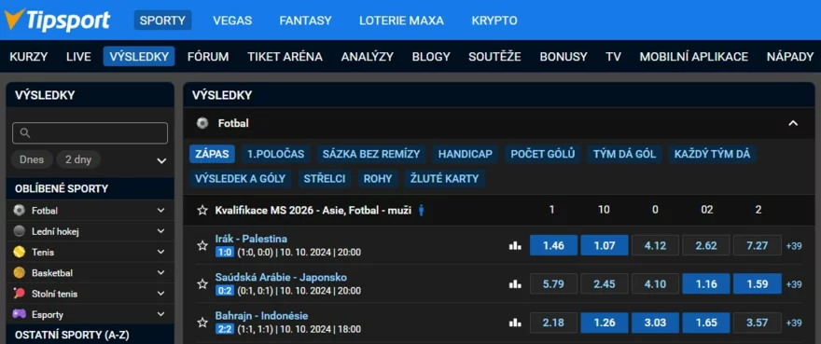Select the STŘELCI filter
This screenshot has width=821, height=344.
[324, 179]
